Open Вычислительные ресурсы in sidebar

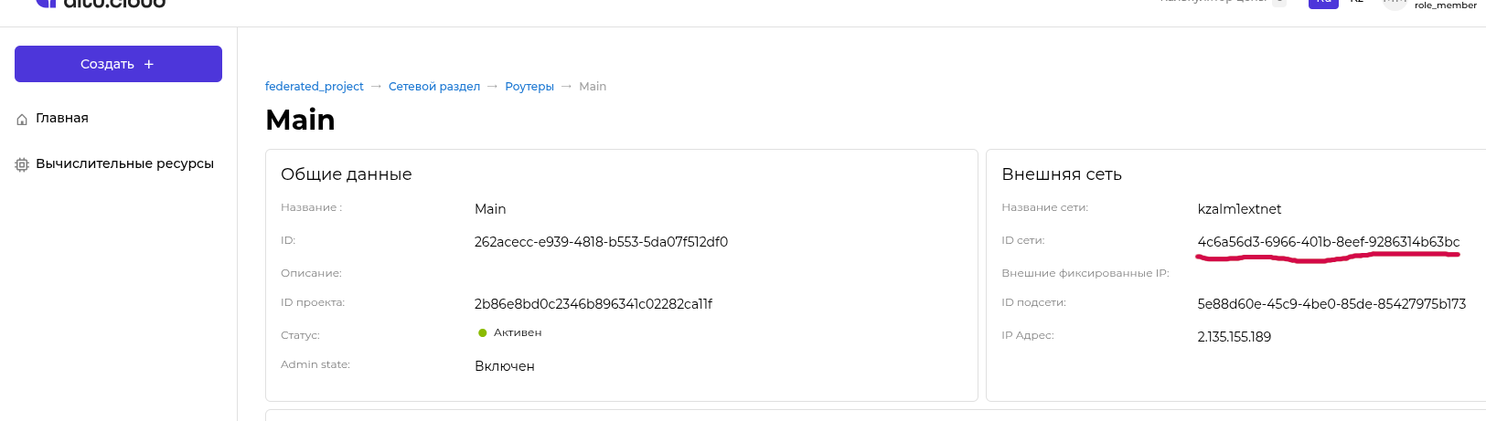point(124,164)
